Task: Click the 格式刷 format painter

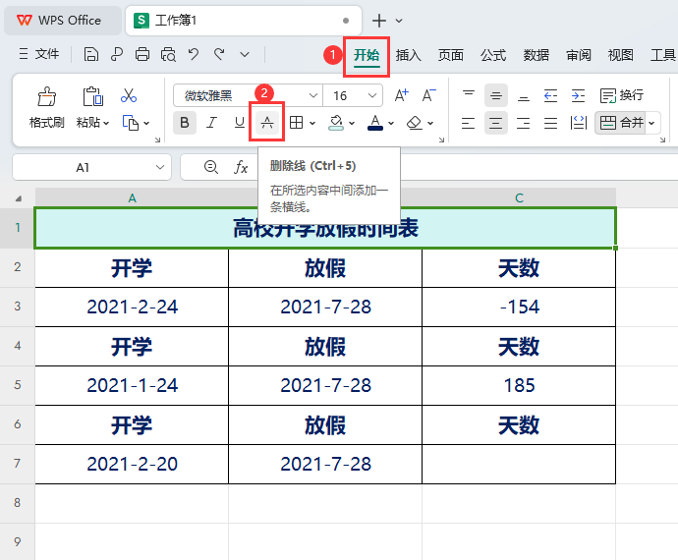Action: [47, 108]
